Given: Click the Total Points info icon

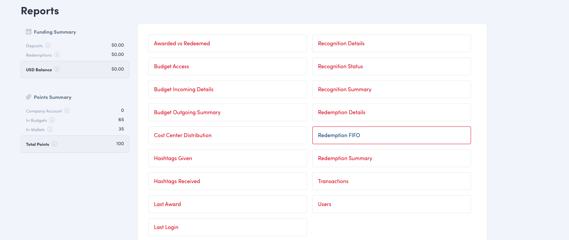Looking at the screenshot, I should (x=54, y=144).
